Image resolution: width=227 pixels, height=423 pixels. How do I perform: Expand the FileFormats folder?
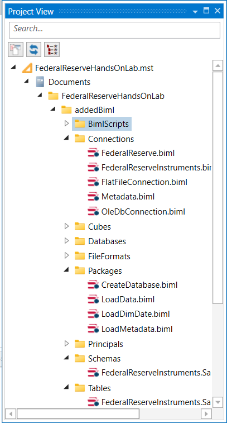pyautogui.click(x=67, y=256)
